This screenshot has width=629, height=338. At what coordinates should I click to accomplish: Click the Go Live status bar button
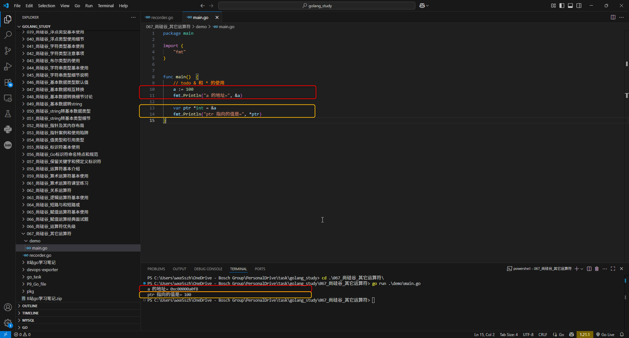click(x=605, y=334)
